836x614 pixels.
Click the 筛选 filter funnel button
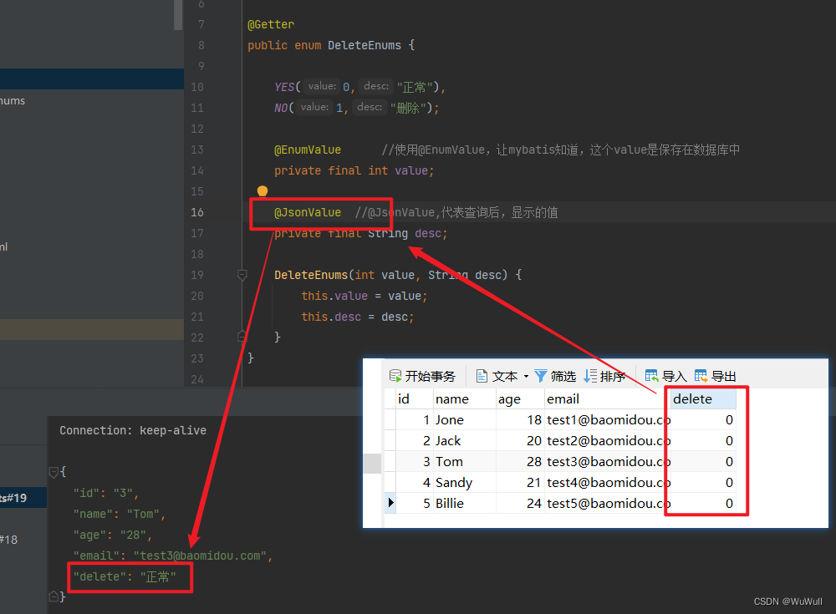[555, 376]
